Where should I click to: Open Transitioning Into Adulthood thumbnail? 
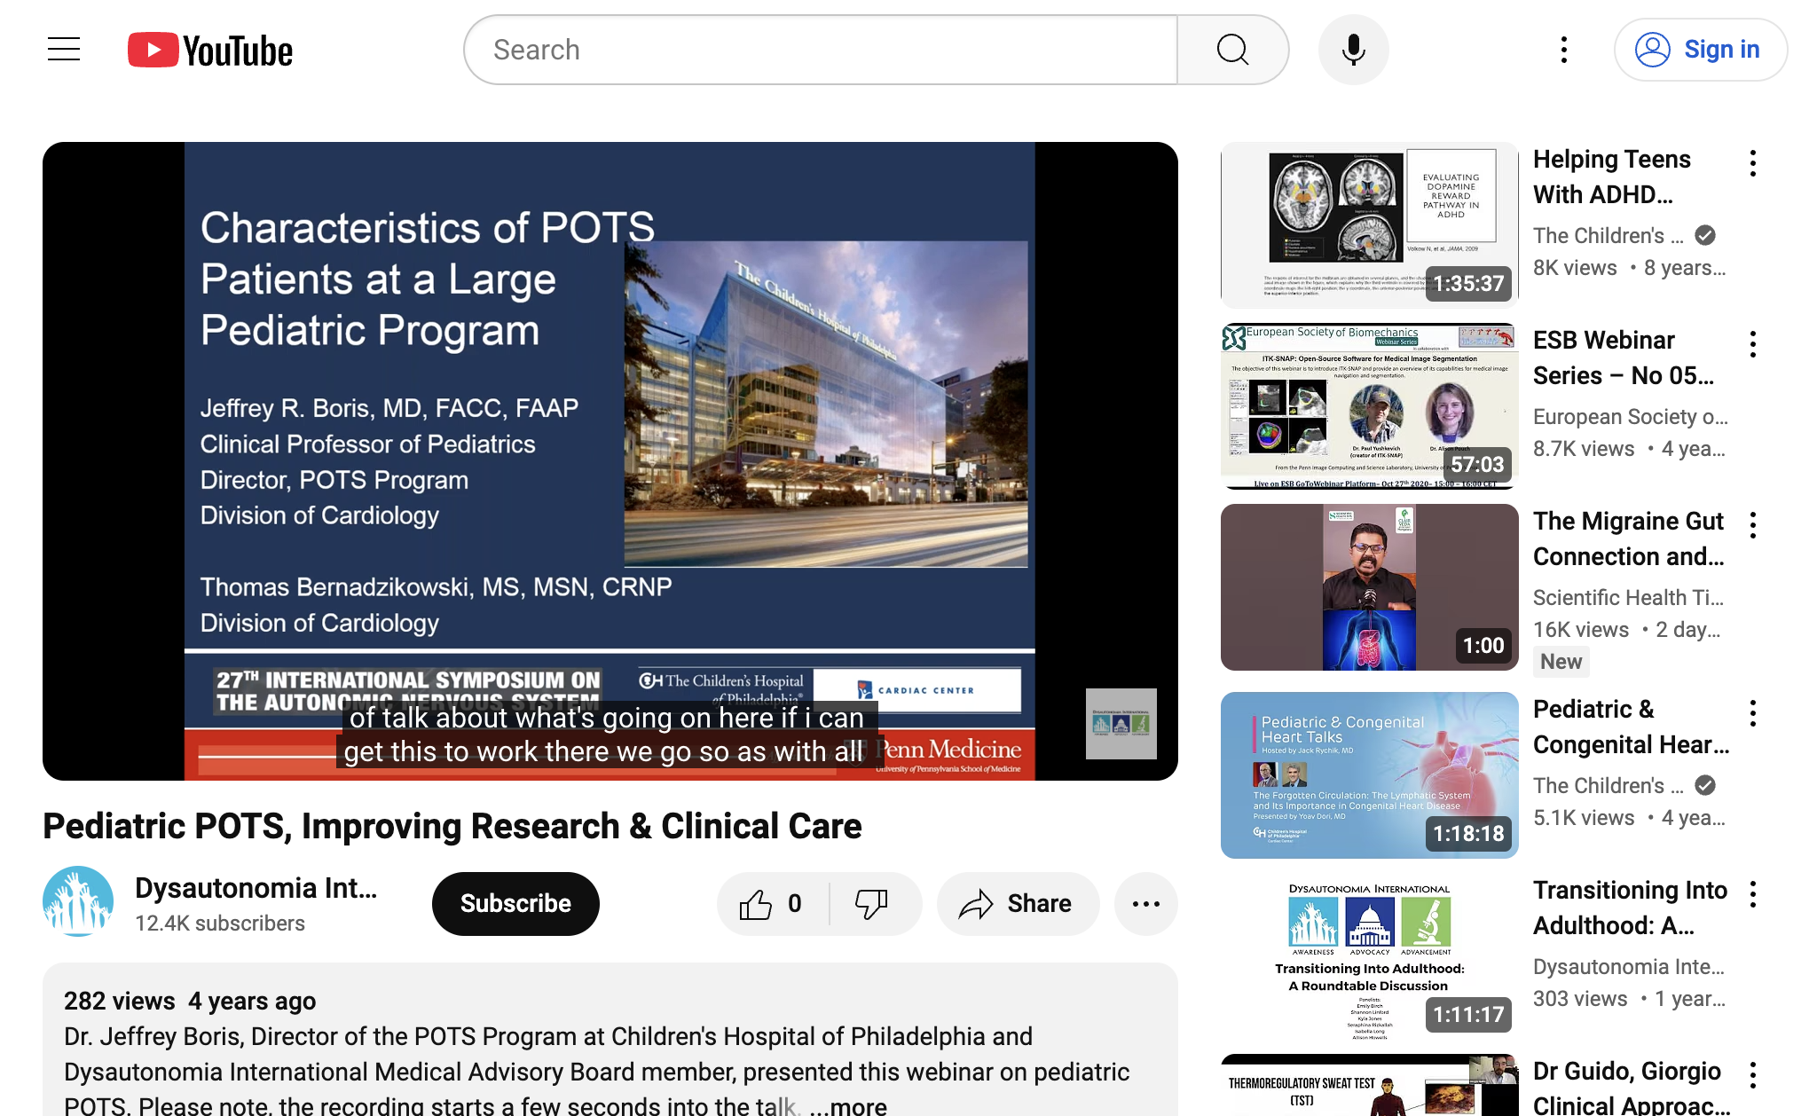[x=1369, y=956]
